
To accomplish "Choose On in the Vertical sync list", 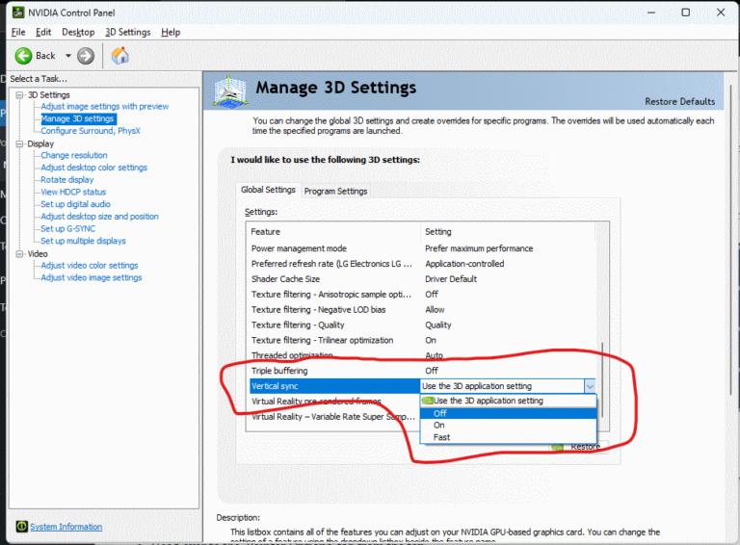I will [439, 425].
